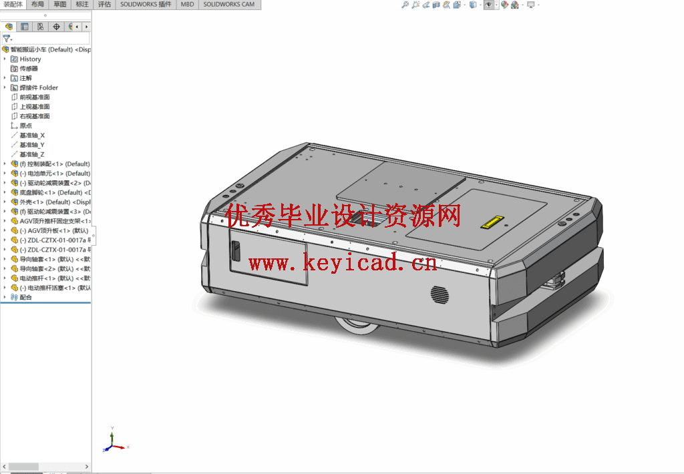This screenshot has width=684, height=474.
Task: Select the 原点 origin item
Action: tap(21, 126)
